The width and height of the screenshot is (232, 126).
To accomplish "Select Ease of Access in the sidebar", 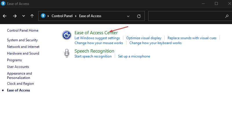I will pyautogui.click(x=19, y=90).
